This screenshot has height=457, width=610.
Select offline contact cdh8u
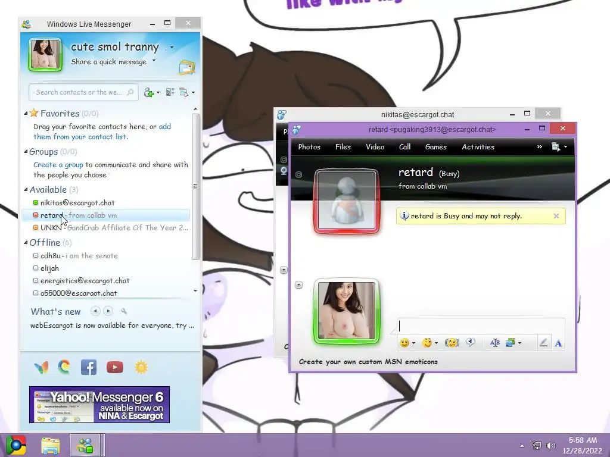pos(106,256)
